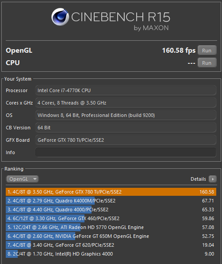The width and height of the screenshot is (222, 264).
Task: Click the Details arrow icon
Action: 213,179
